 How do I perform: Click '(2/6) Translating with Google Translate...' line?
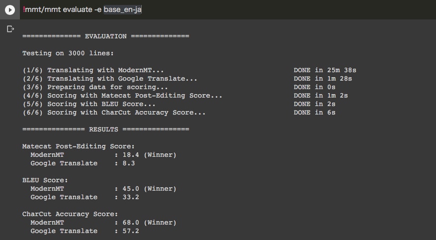click(110, 79)
